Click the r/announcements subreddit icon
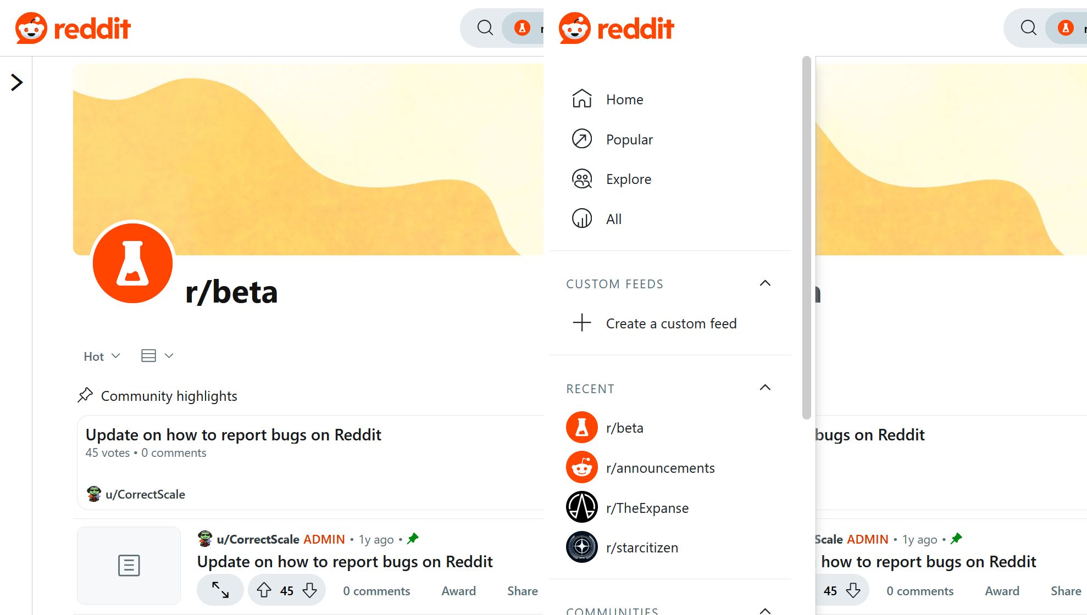This screenshot has width=1087, height=615. click(581, 467)
